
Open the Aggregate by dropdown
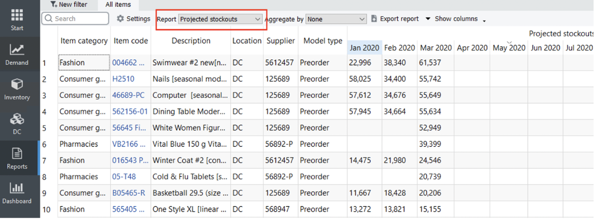[x=336, y=19]
